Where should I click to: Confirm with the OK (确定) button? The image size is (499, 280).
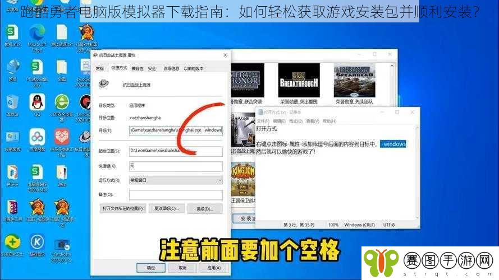[151, 268]
